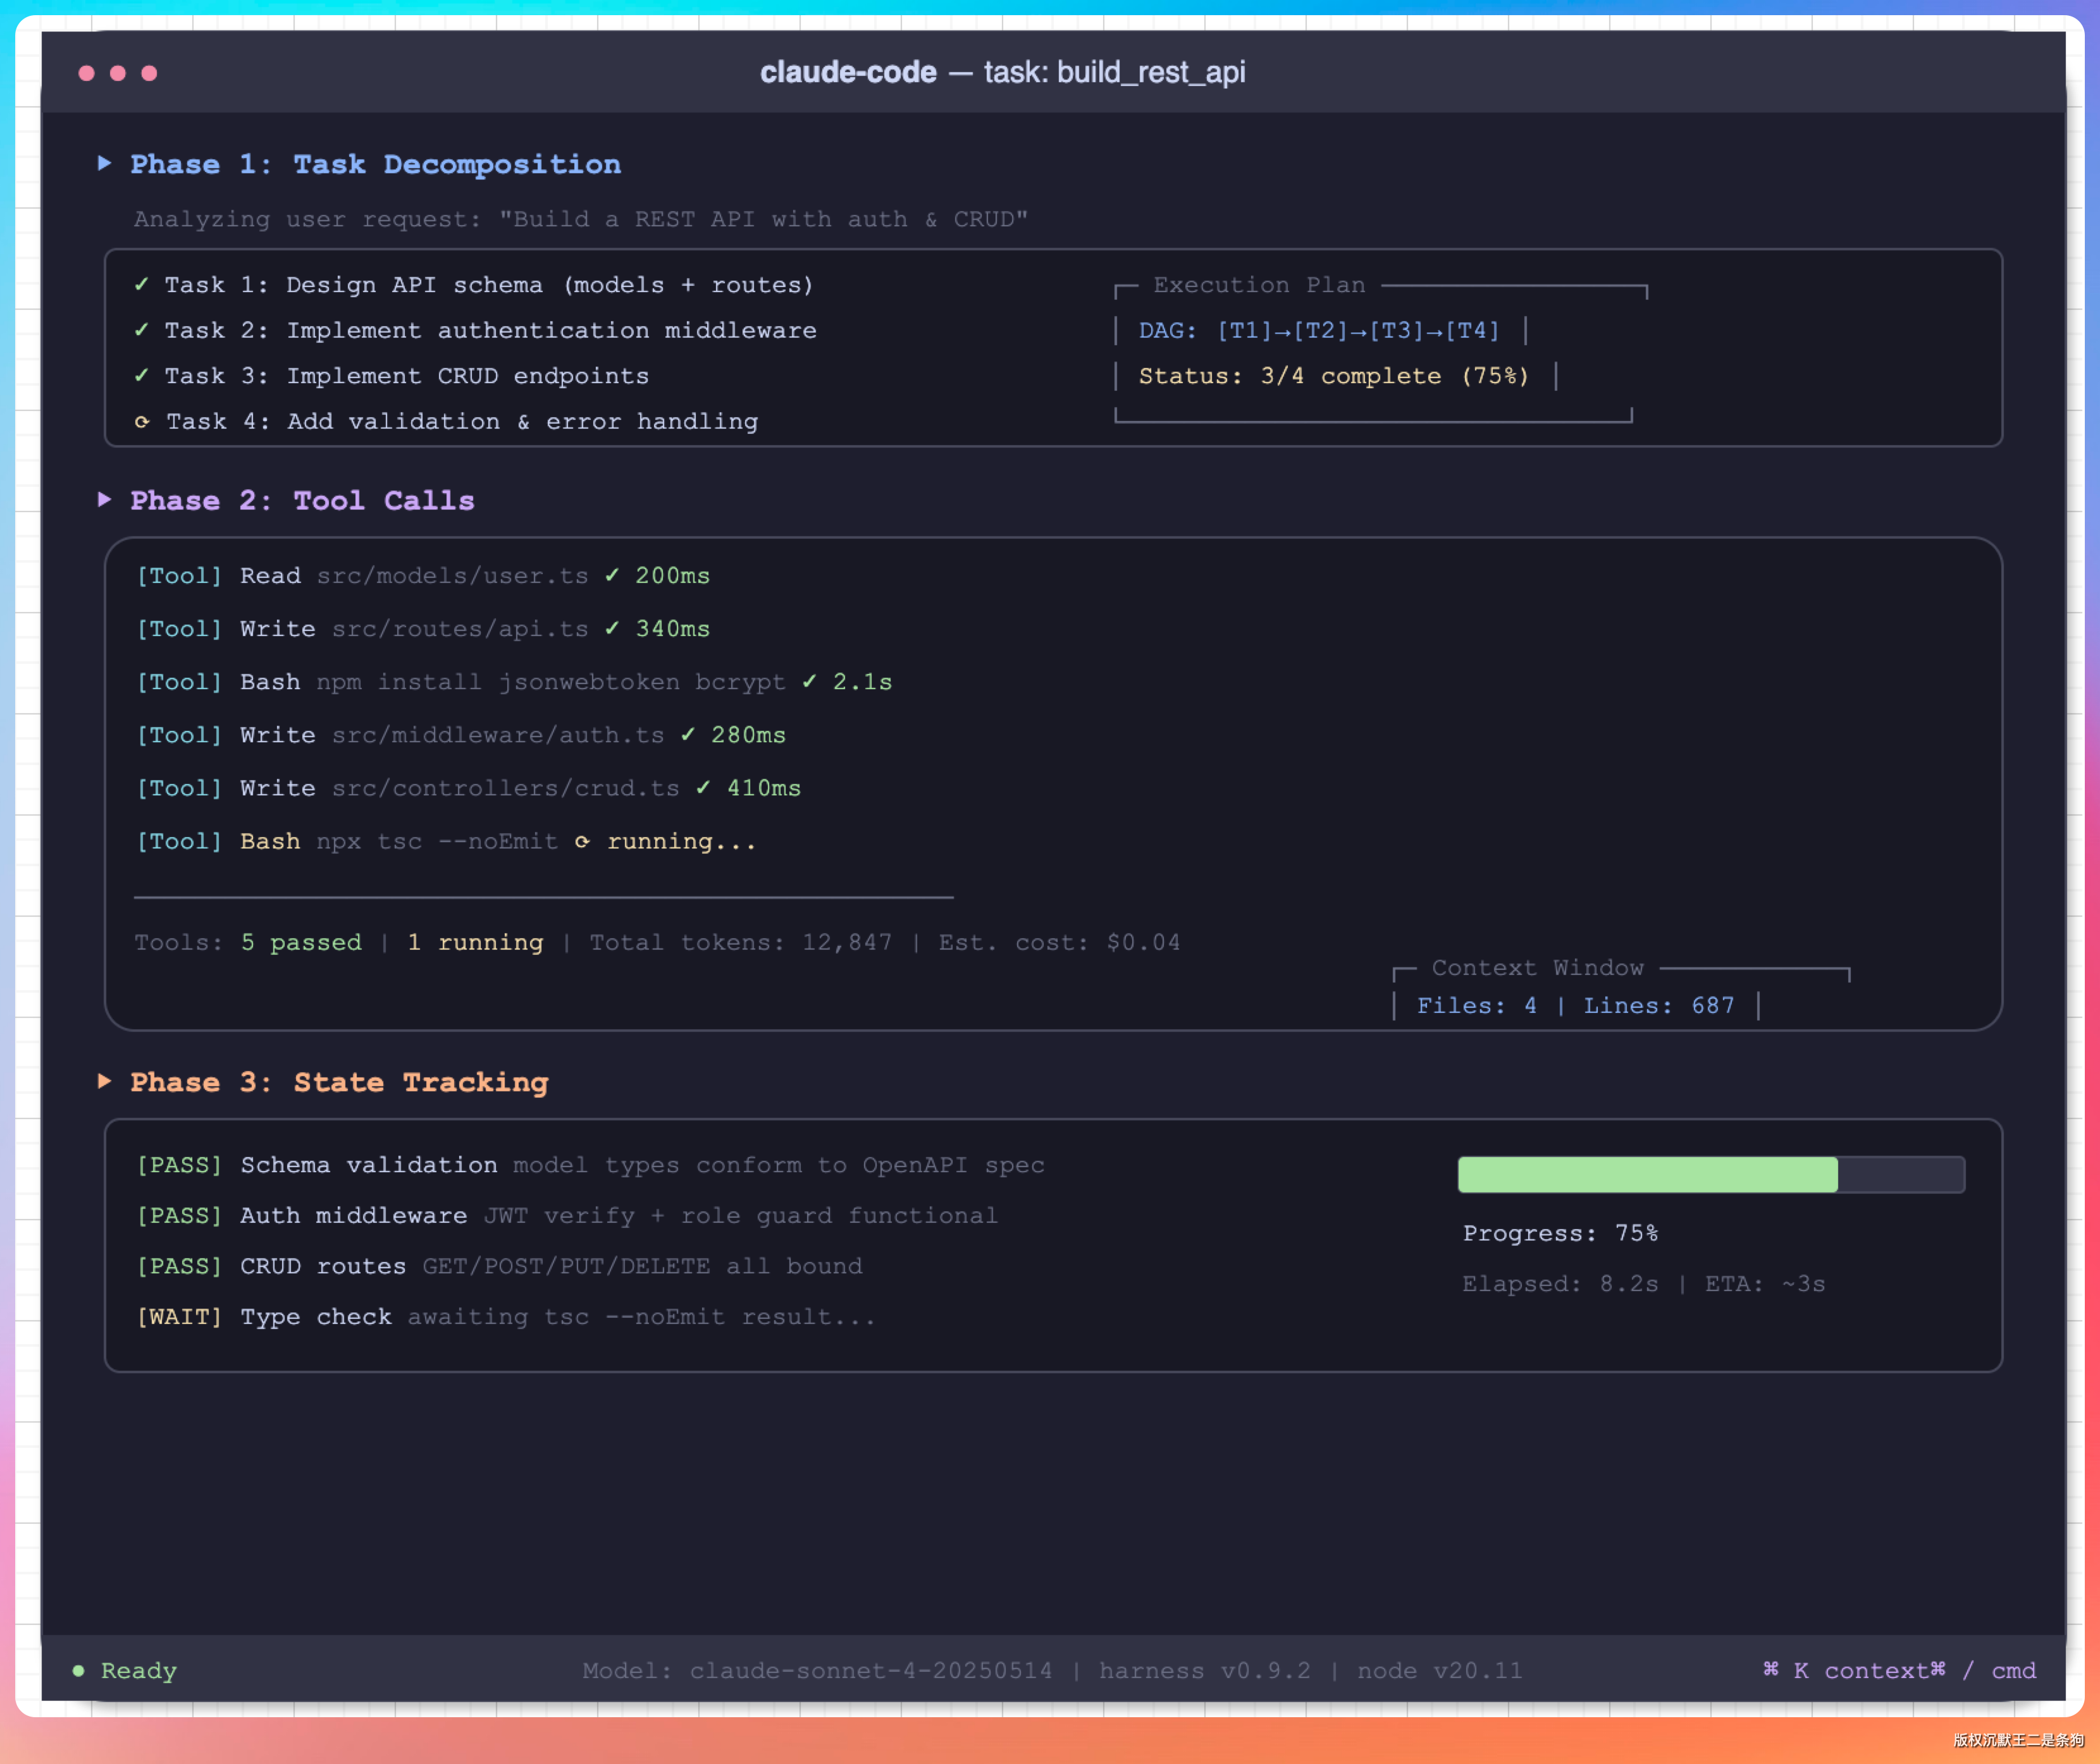Image resolution: width=2100 pixels, height=1764 pixels.
Task: Toggle the Task 3 CRUD endpoints checkmark
Action: click(141, 376)
